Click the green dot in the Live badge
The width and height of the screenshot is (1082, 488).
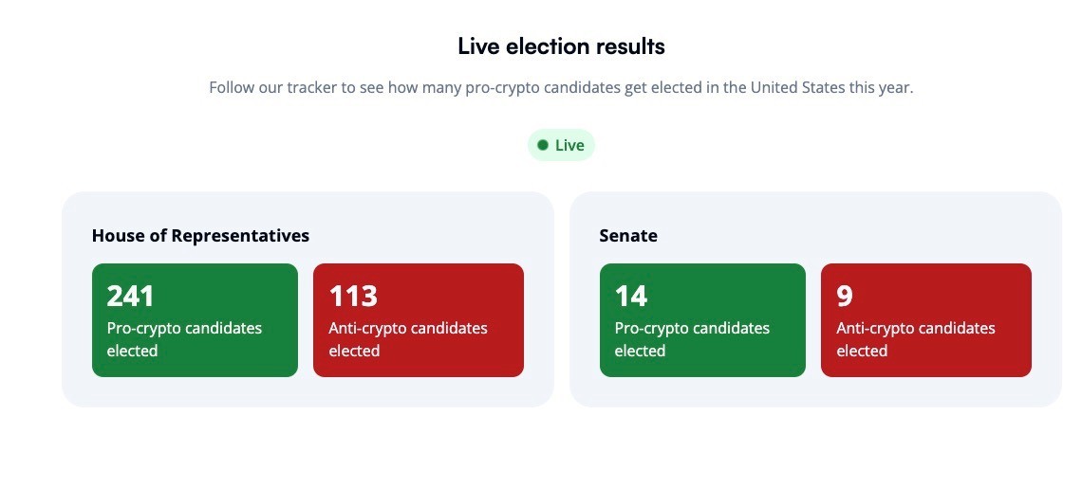coord(543,145)
